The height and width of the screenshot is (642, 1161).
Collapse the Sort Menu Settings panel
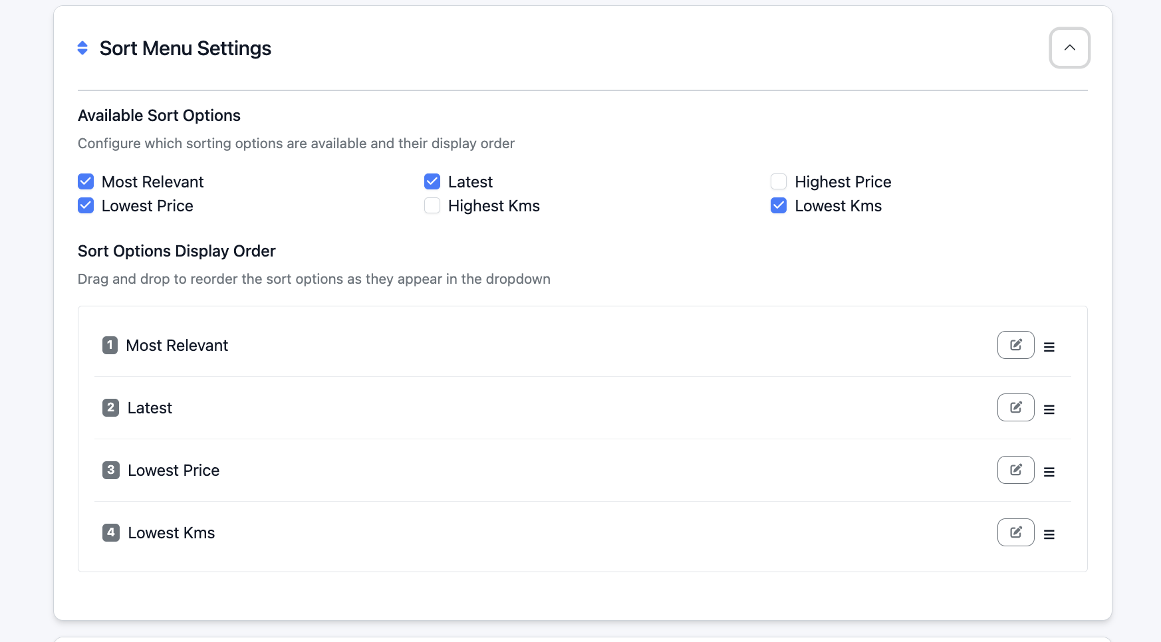[x=1069, y=48]
